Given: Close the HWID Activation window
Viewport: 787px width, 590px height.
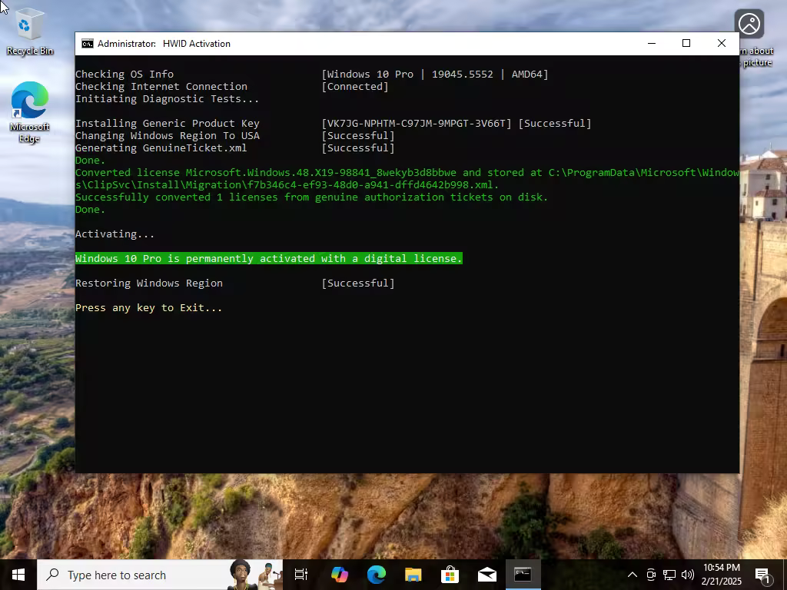Looking at the screenshot, I should click(x=721, y=44).
